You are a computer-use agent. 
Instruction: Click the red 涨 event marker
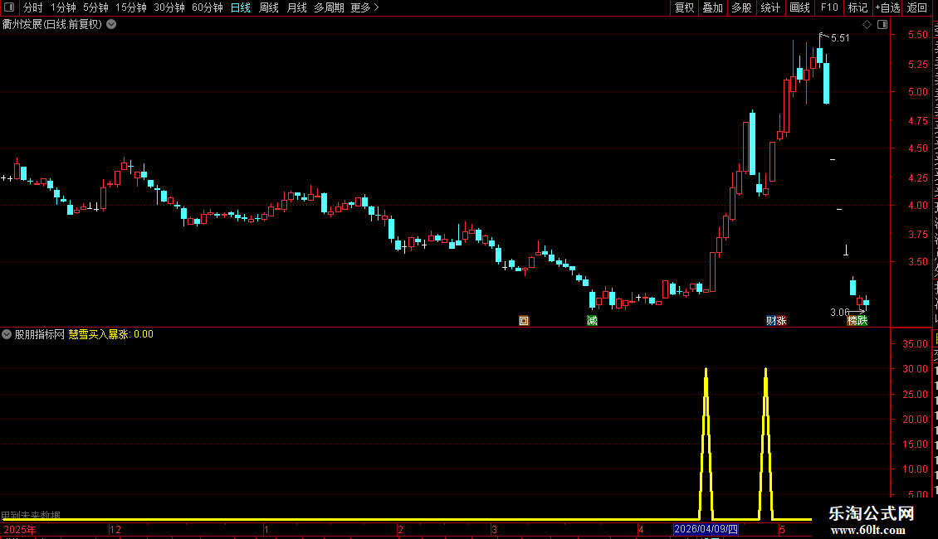[781, 321]
